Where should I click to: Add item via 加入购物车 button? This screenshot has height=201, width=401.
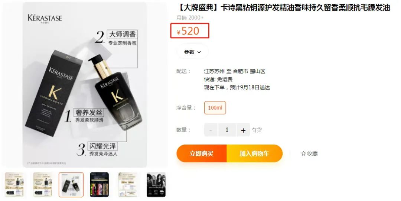[x=254, y=153]
